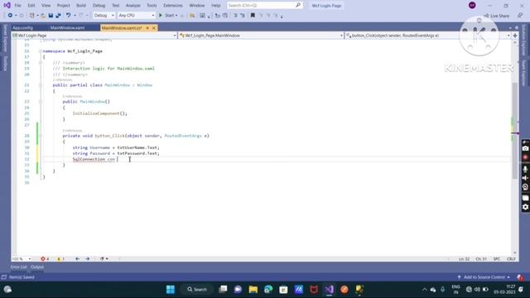Click the Navigate Backward toolbar icon

point(10,15)
